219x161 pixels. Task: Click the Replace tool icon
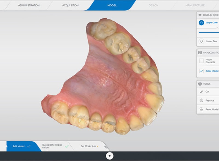coord(201,100)
